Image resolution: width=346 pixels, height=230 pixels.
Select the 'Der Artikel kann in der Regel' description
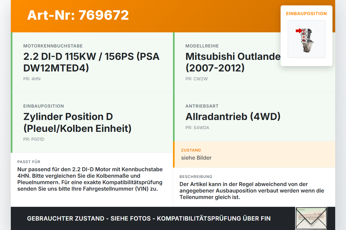pos(252,191)
